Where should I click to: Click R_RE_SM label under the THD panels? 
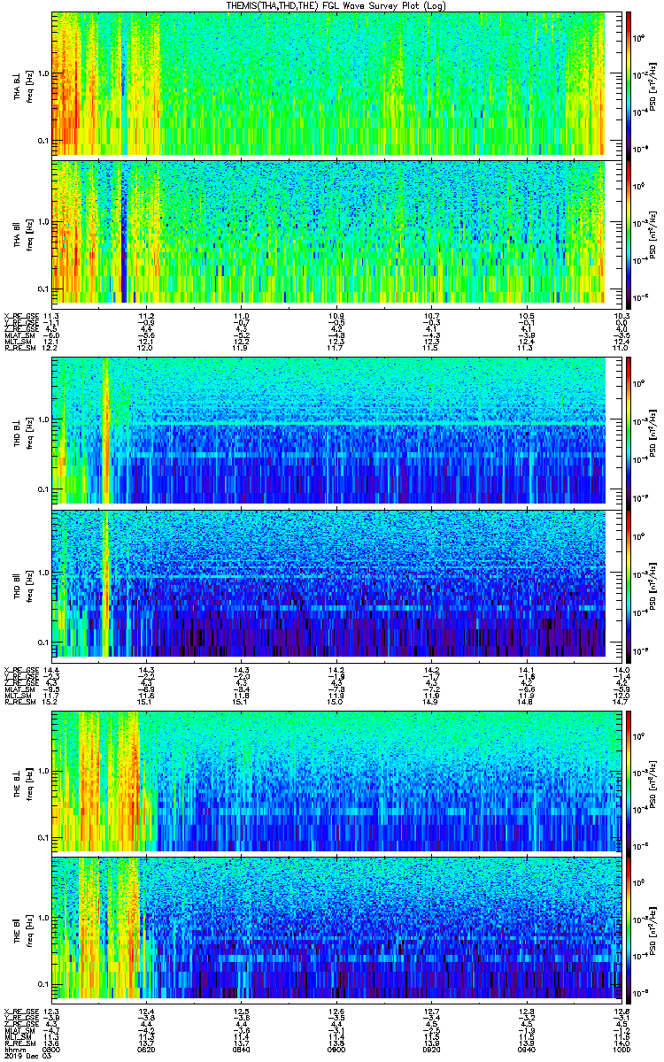pos(21,703)
